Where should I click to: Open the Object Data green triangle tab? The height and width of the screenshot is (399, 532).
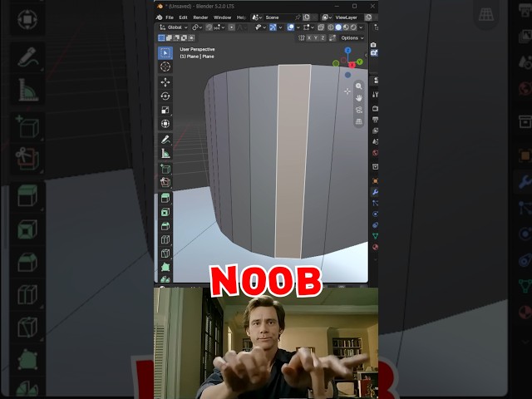click(375, 236)
